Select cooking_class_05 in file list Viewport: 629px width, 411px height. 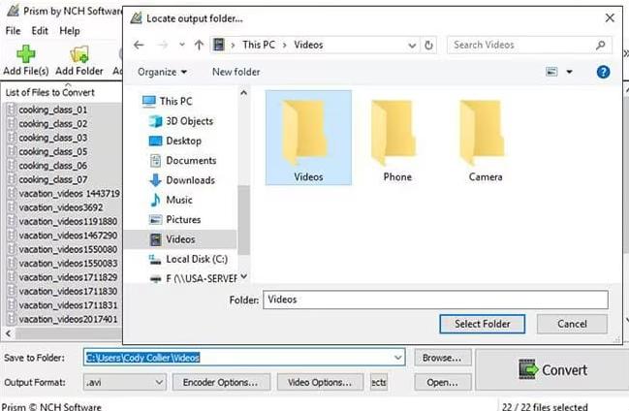53,152
